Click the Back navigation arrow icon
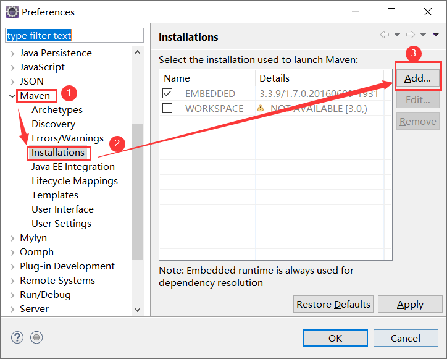This screenshot has height=359, width=447. pyautogui.click(x=385, y=35)
